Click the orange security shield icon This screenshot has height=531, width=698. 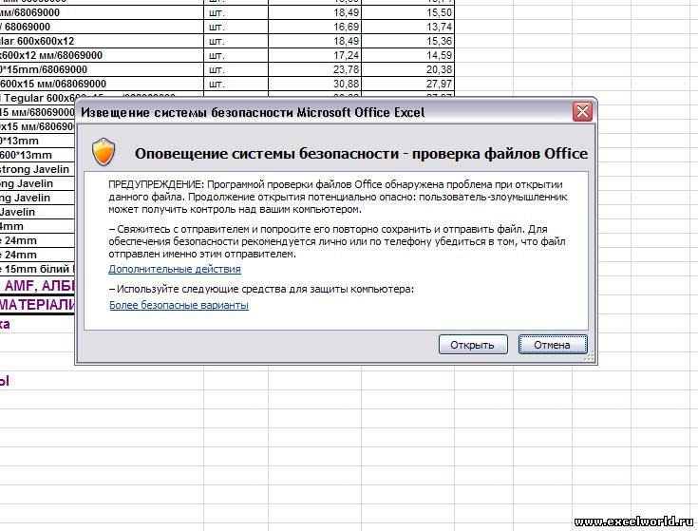(x=104, y=152)
